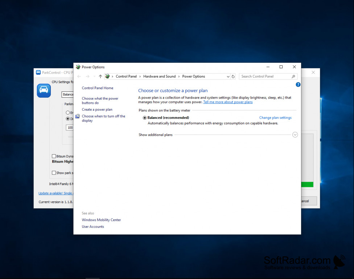Viewport: 354px width, 279px height.
Task: Expand Show additional plans chevron
Action: pos(295,135)
